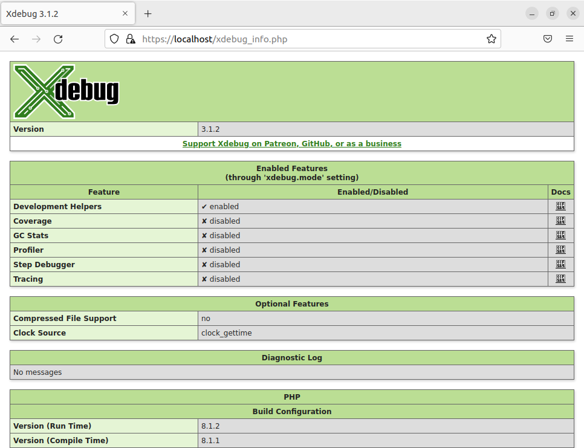The image size is (584, 448).
Task: Click the forward navigation arrow
Action: pos(36,39)
